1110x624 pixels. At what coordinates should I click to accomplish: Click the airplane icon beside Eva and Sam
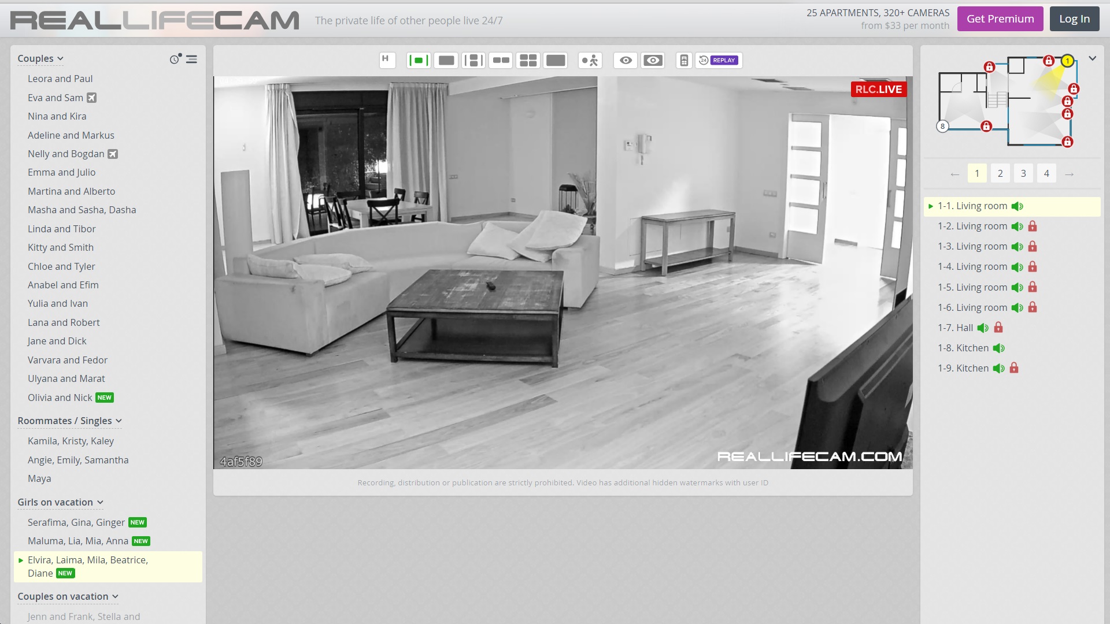(91, 98)
